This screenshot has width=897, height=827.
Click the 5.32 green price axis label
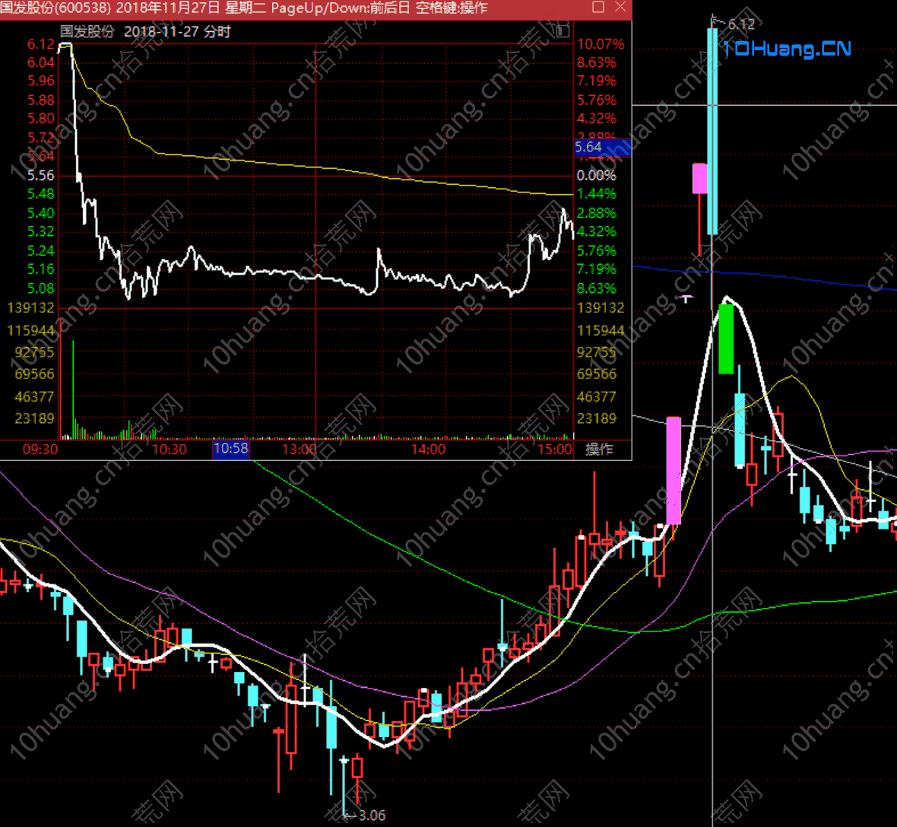click(x=40, y=231)
